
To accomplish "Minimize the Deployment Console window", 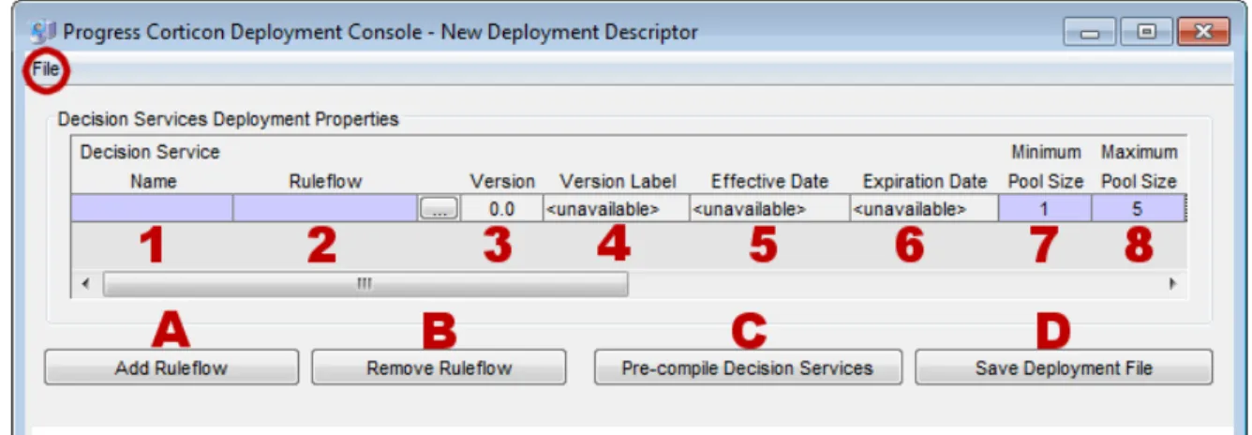I will click(1090, 33).
